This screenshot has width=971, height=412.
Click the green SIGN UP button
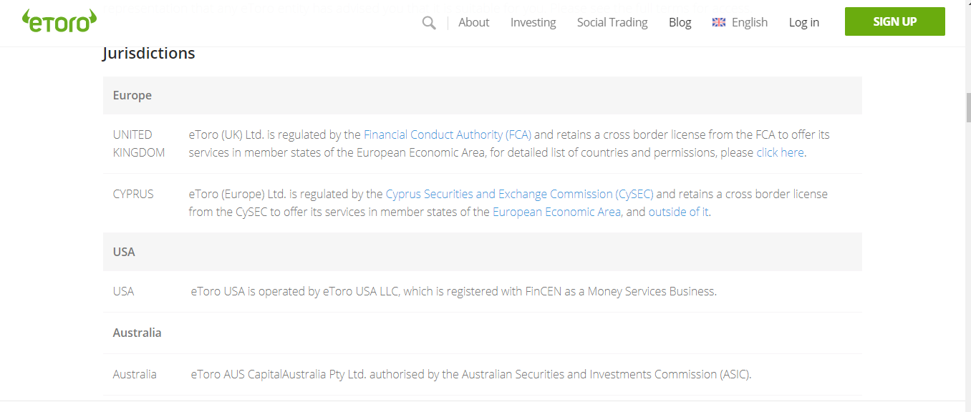click(x=894, y=21)
